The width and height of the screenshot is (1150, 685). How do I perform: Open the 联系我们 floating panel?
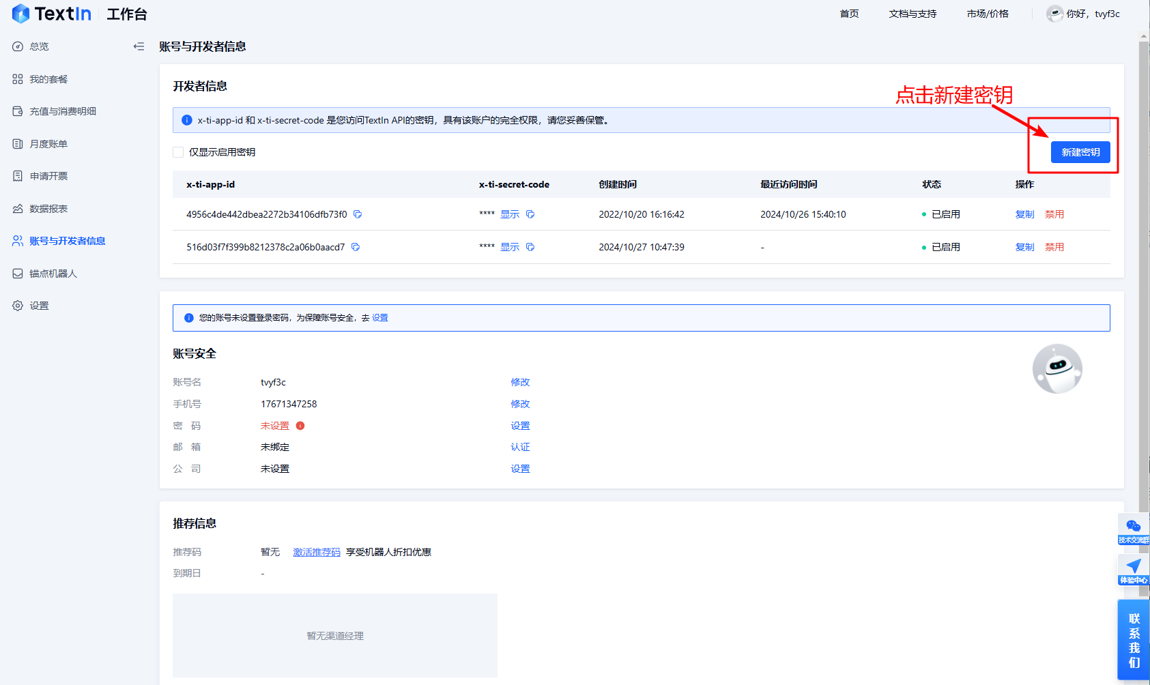tap(1134, 640)
